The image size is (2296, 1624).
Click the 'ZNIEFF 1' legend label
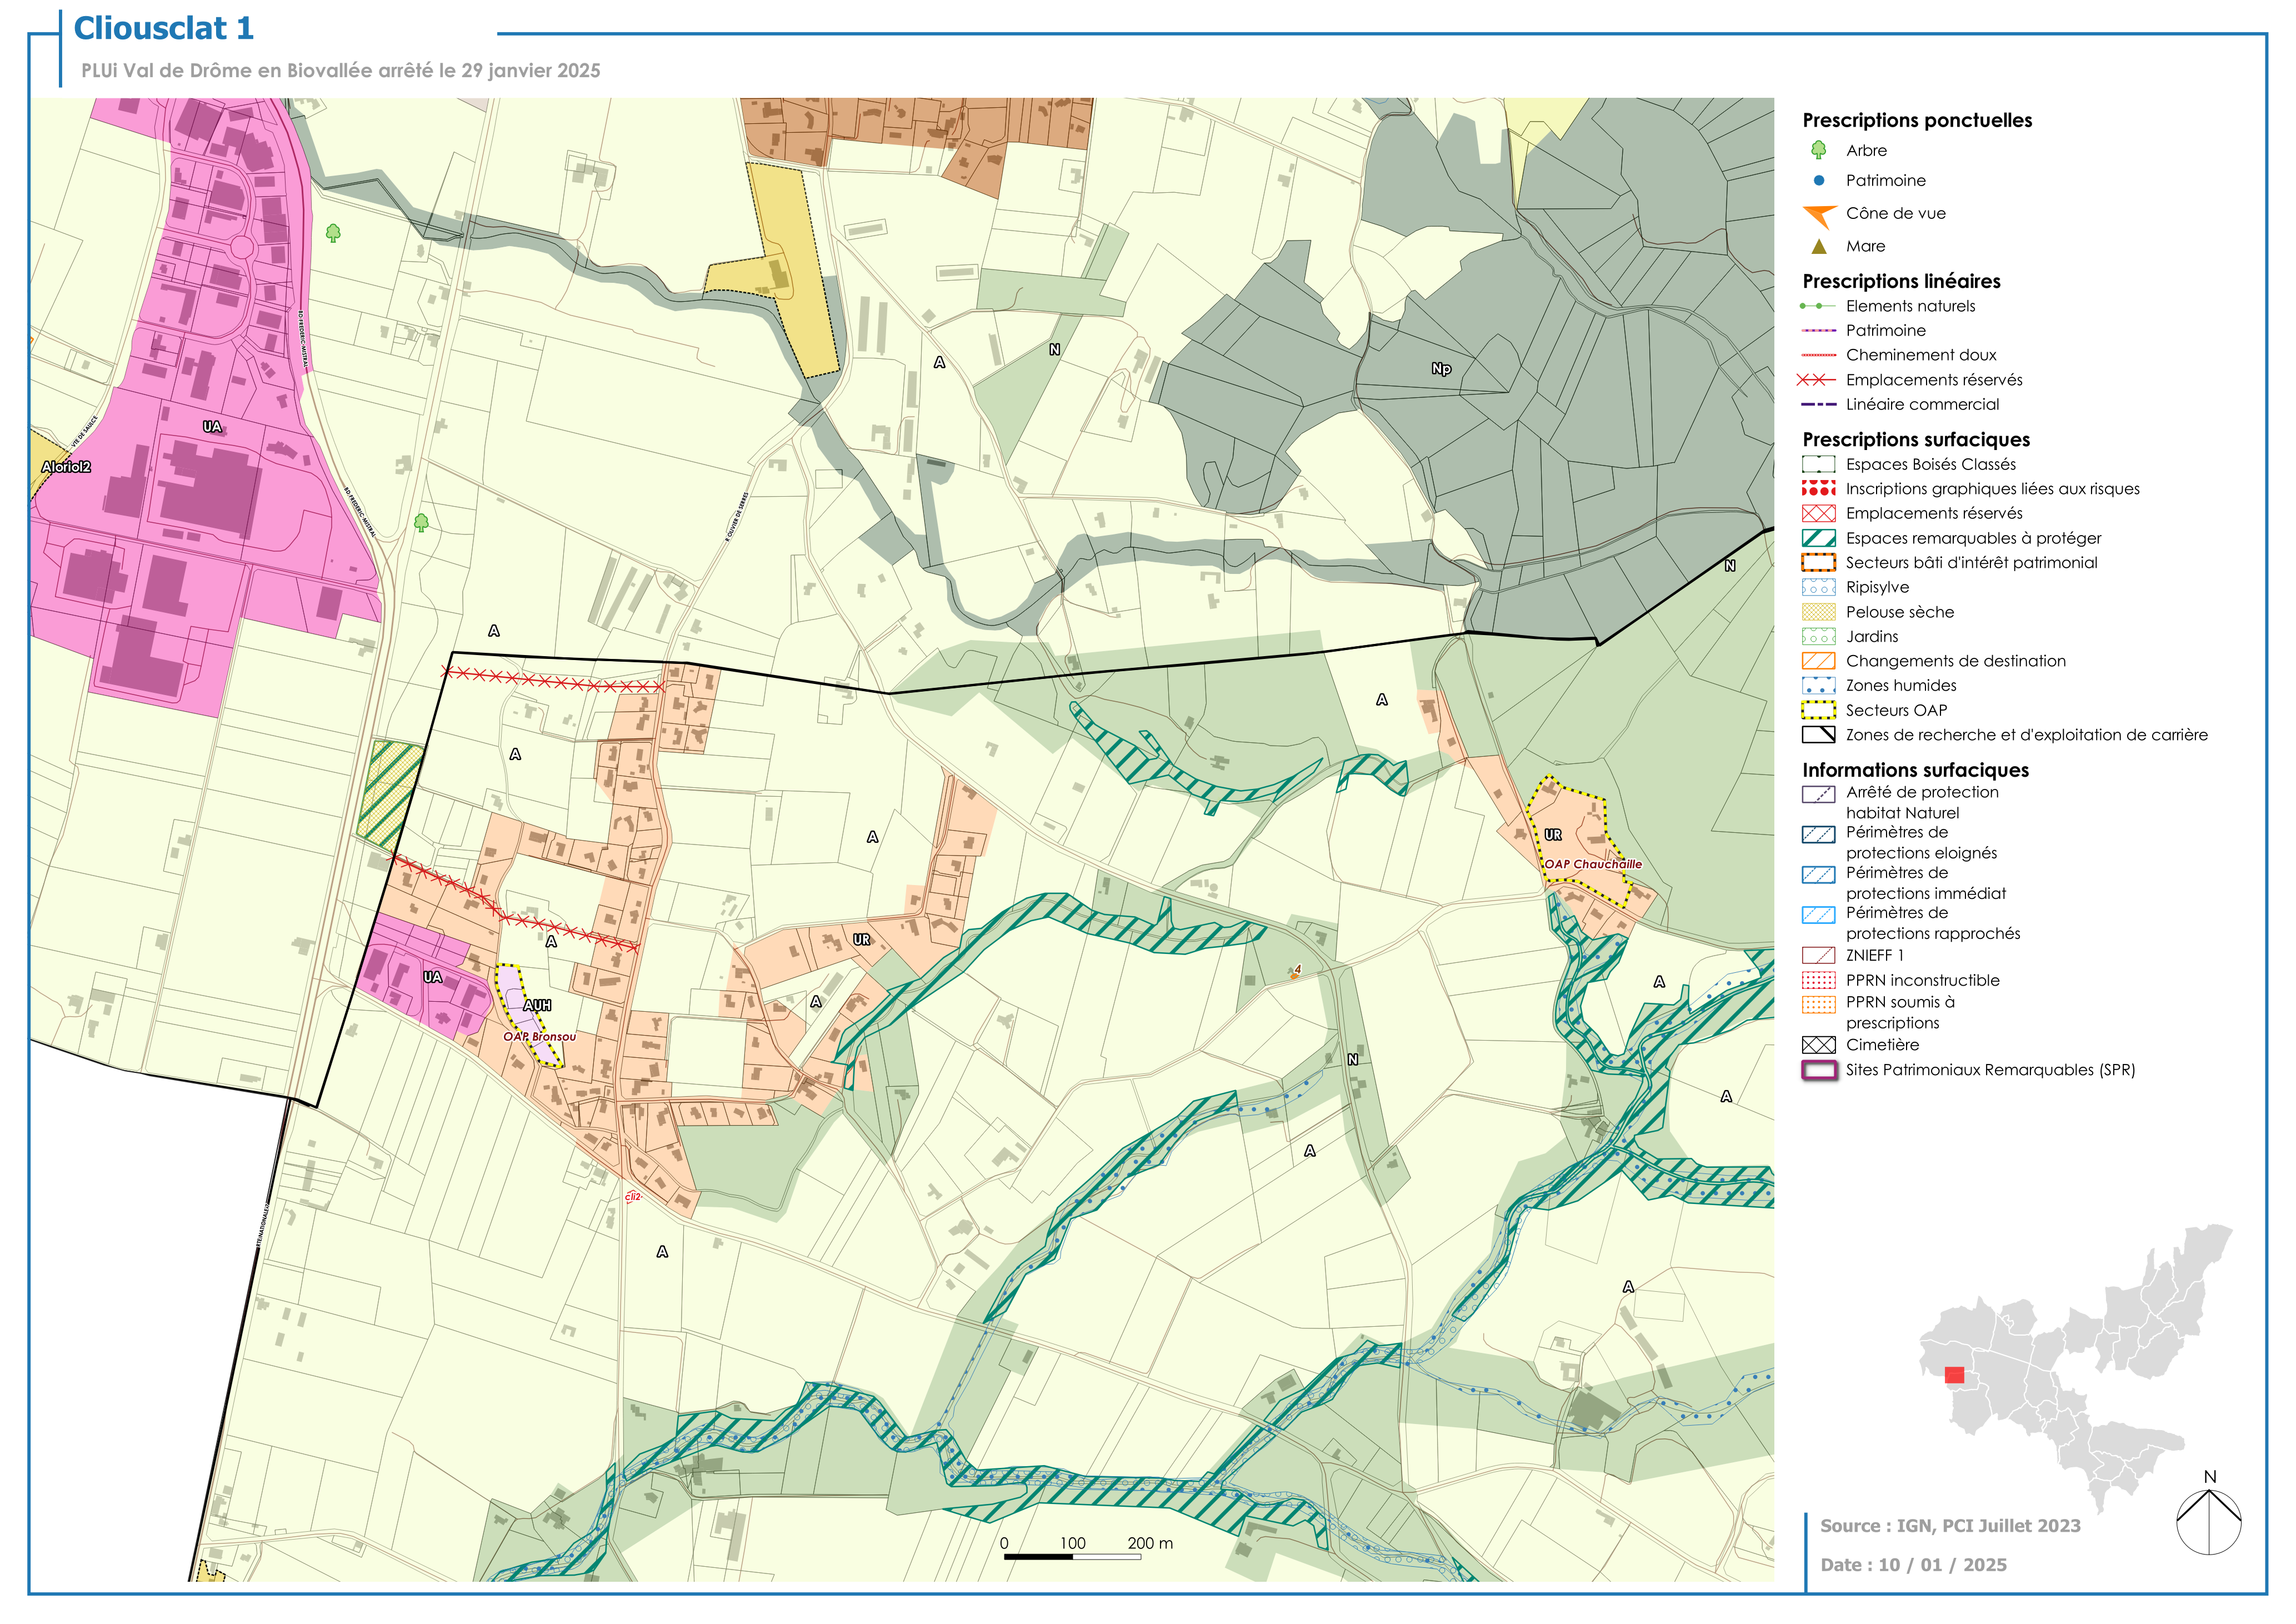pos(1874,955)
